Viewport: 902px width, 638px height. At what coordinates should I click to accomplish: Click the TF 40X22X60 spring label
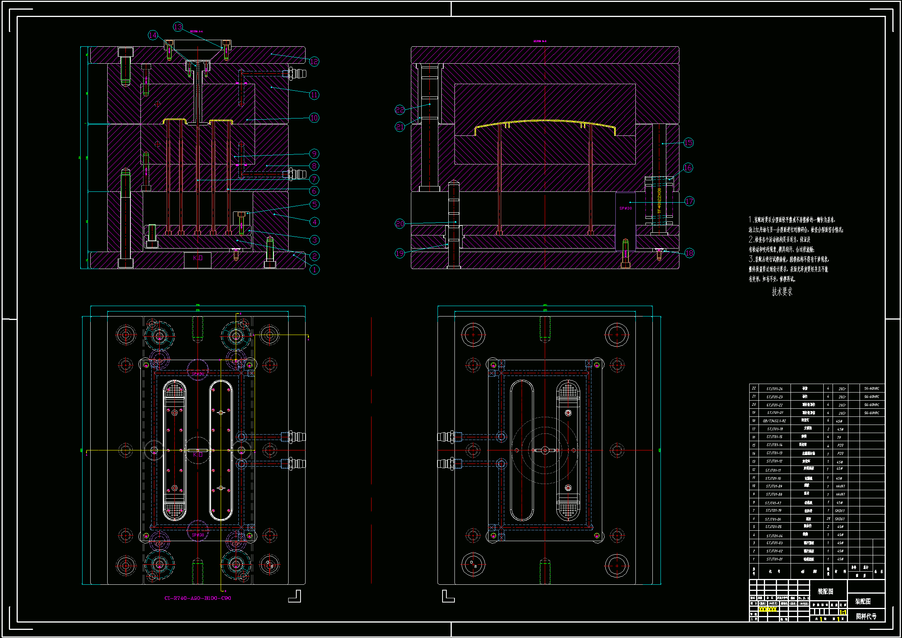click(x=659, y=201)
